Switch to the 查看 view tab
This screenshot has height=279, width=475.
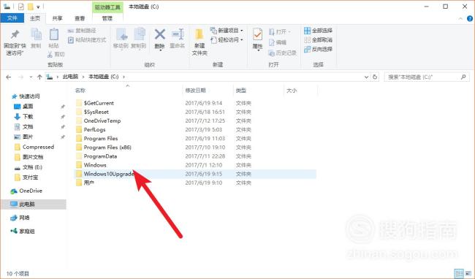point(80,18)
